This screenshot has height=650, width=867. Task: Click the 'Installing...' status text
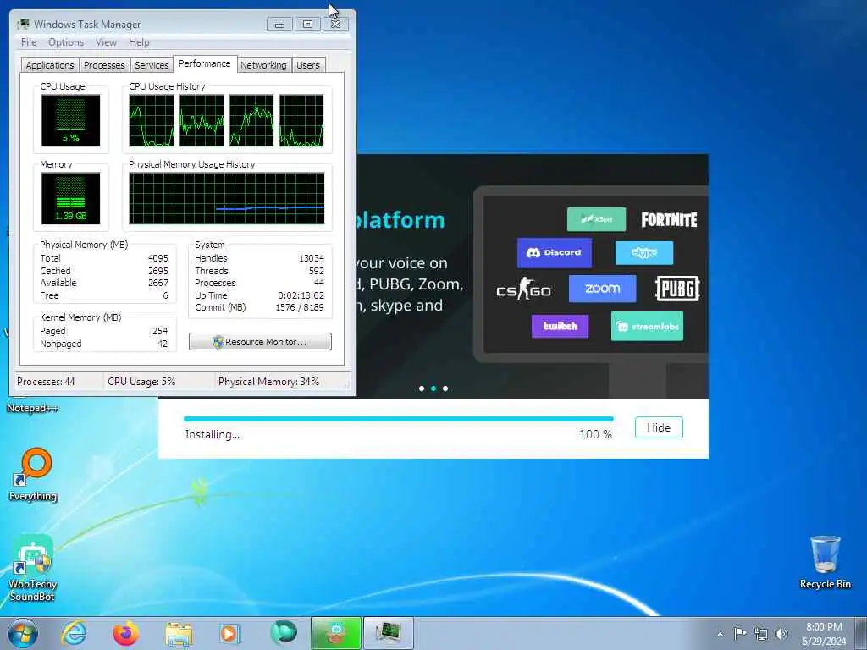click(213, 434)
